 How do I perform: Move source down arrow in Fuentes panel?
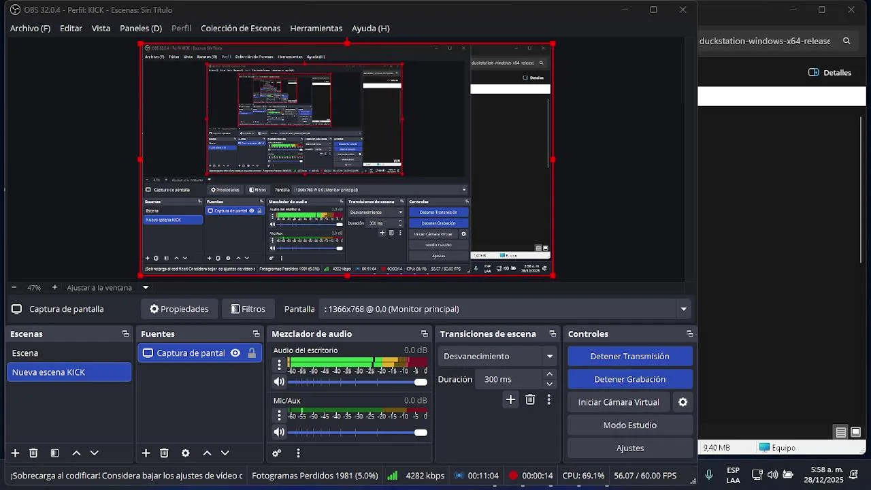225,453
